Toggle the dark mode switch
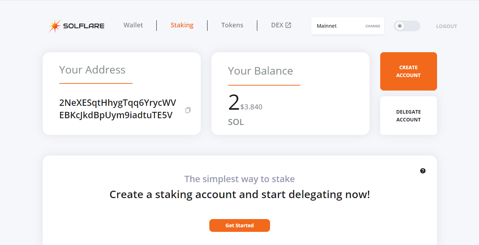479x245 pixels. 407,26
